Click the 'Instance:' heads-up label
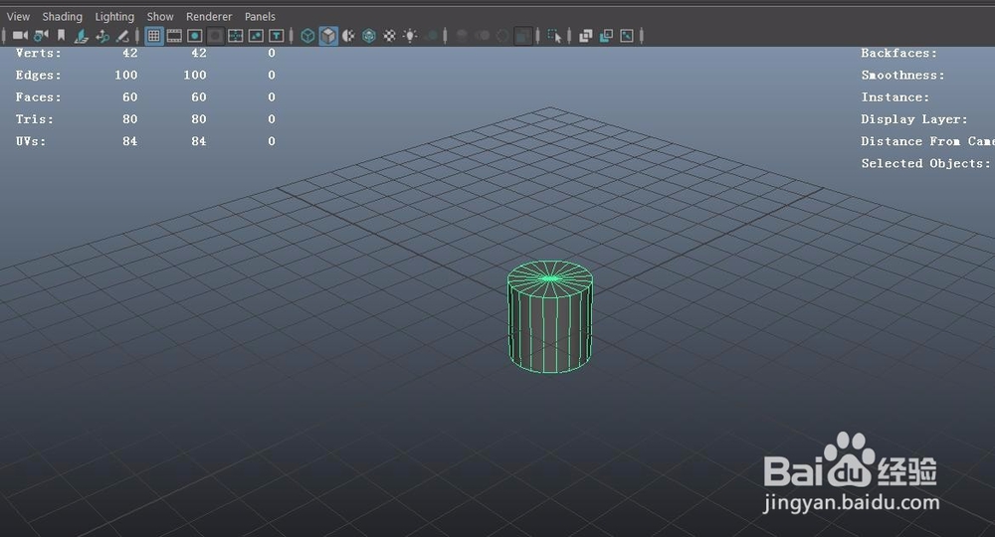Screen dimensions: 995x537 895,97
